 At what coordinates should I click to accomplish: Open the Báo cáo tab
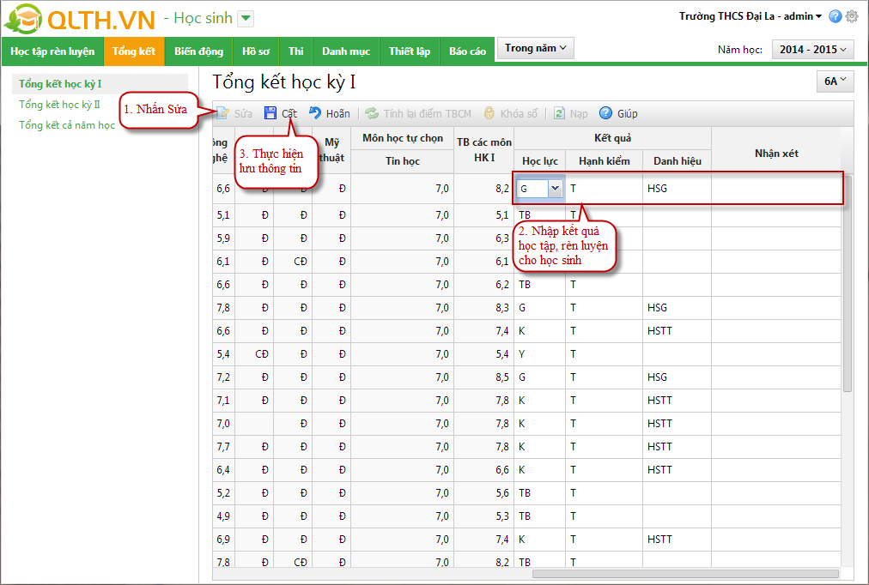pyautogui.click(x=467, y=51)
